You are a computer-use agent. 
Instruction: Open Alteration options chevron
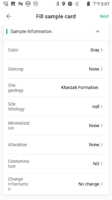pos(102,145)
